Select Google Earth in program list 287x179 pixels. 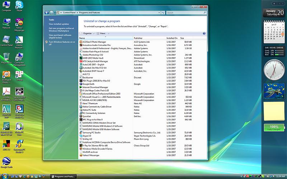click(89, 84)
